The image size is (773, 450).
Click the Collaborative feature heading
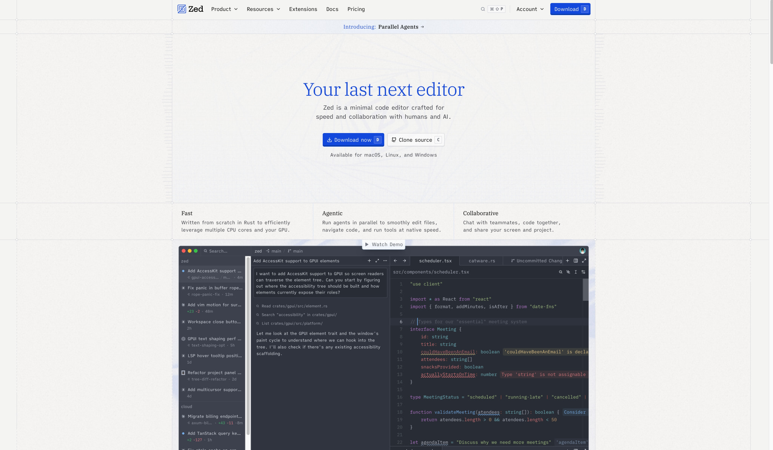pyautogui.click(x=480, y=213)
